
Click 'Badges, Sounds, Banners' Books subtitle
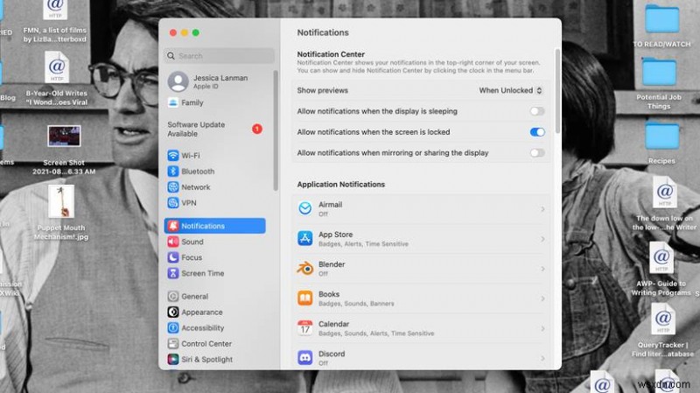click(x=356, y=304)
